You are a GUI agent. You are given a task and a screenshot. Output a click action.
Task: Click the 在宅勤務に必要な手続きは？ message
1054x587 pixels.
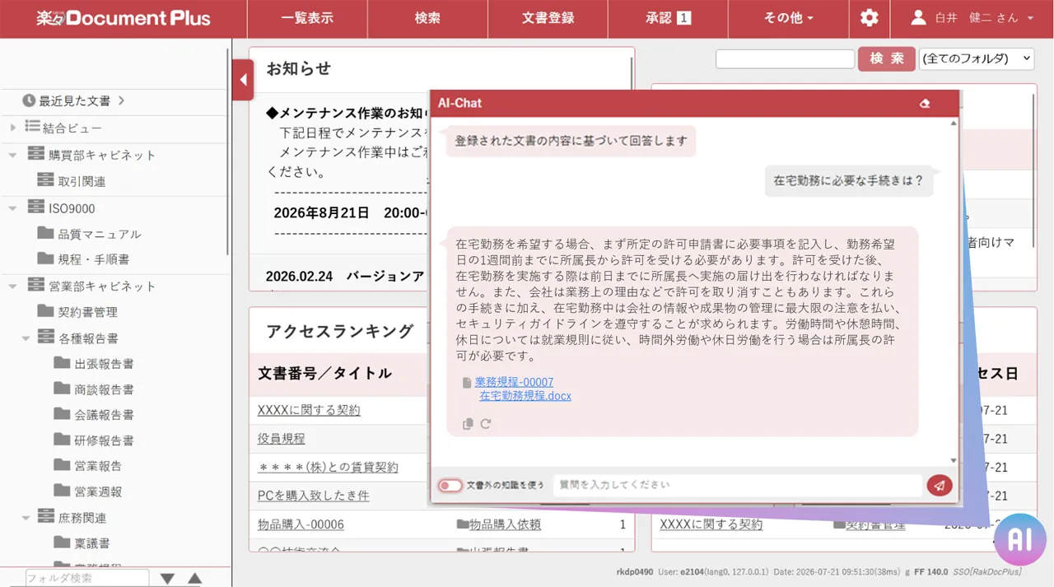tap(848, 180)
